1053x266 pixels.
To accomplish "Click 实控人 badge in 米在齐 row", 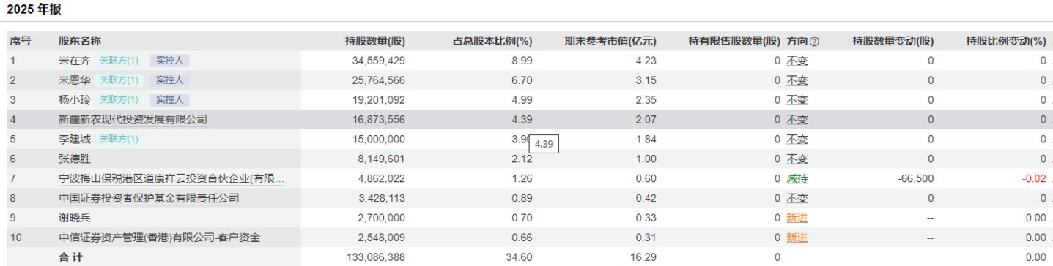I will click(x=169, y=61).
